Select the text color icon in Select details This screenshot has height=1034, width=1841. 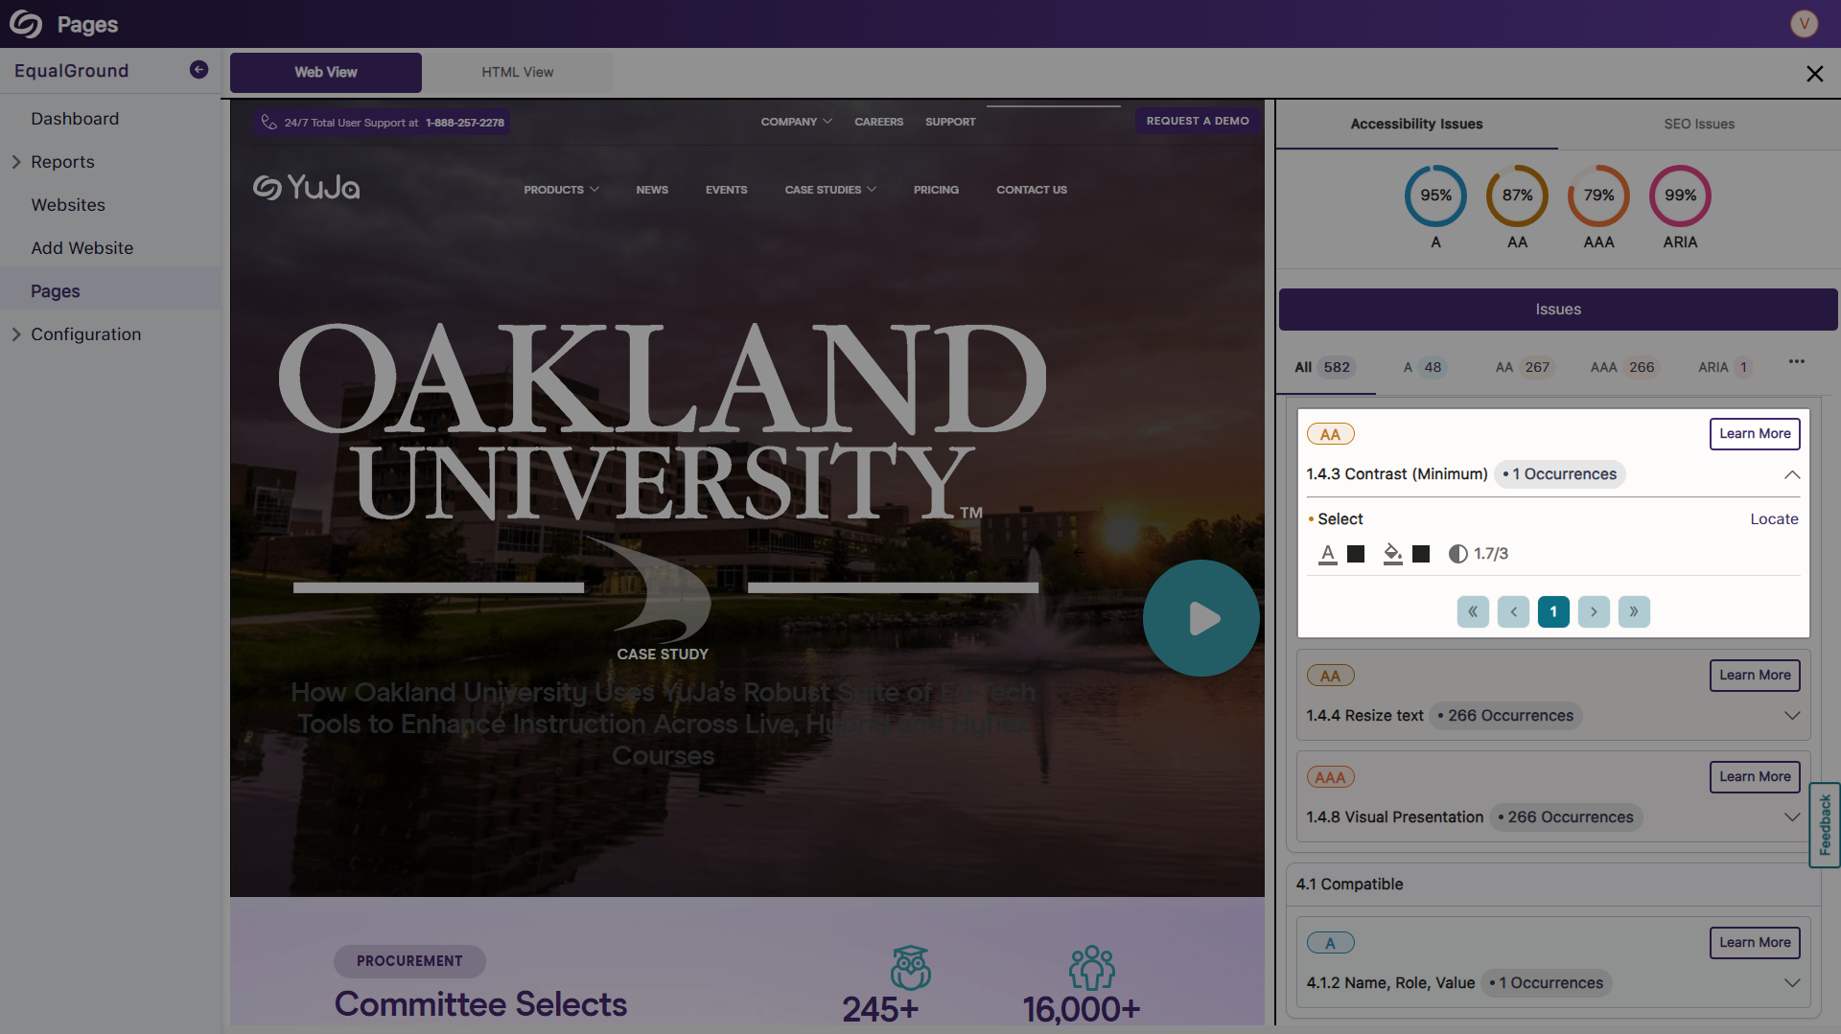click(x=1328, y=553)
